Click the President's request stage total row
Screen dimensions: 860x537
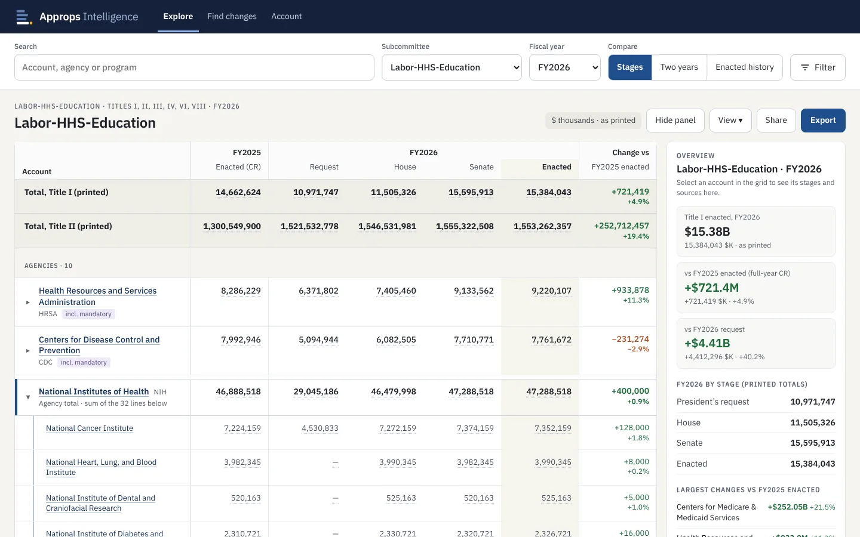(x=756, y=402)
